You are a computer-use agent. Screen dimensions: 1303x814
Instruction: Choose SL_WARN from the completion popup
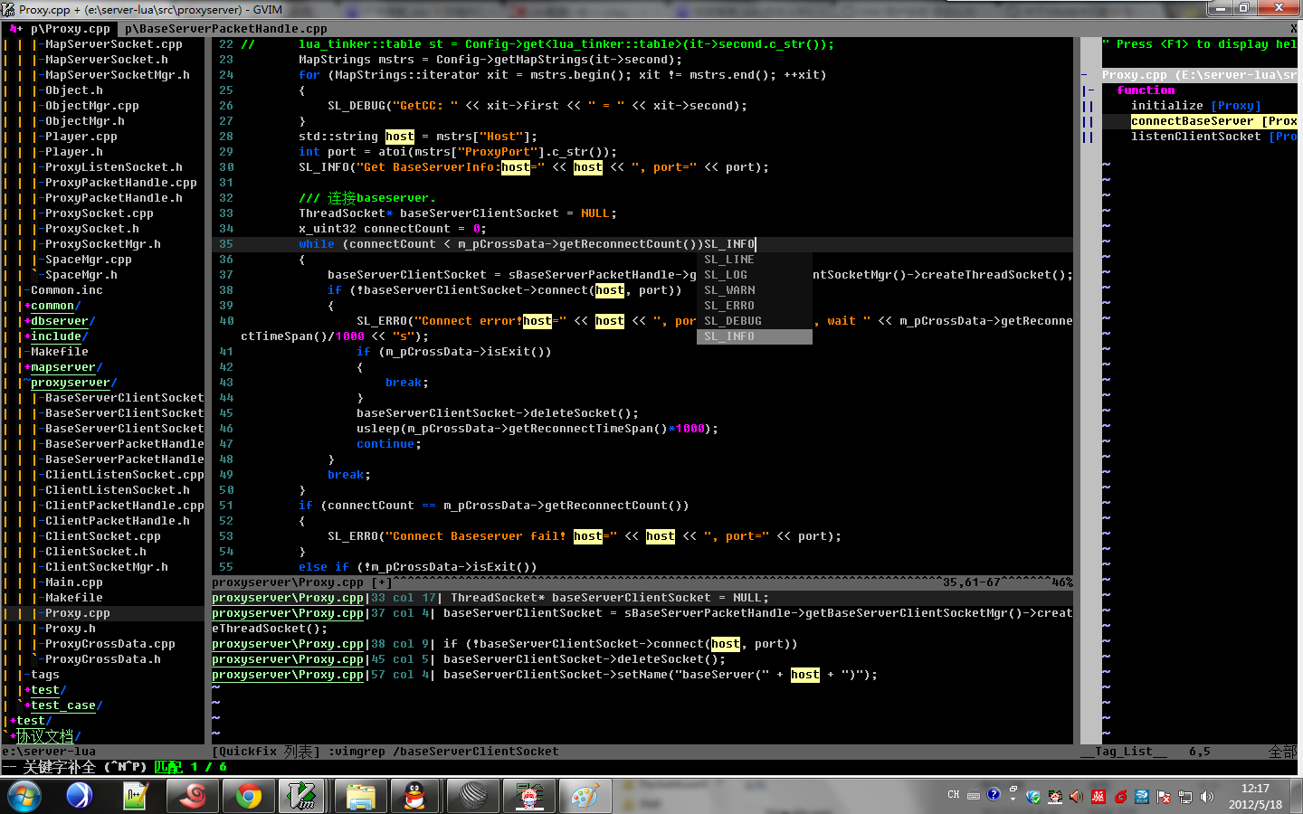[x=754, y=290]
